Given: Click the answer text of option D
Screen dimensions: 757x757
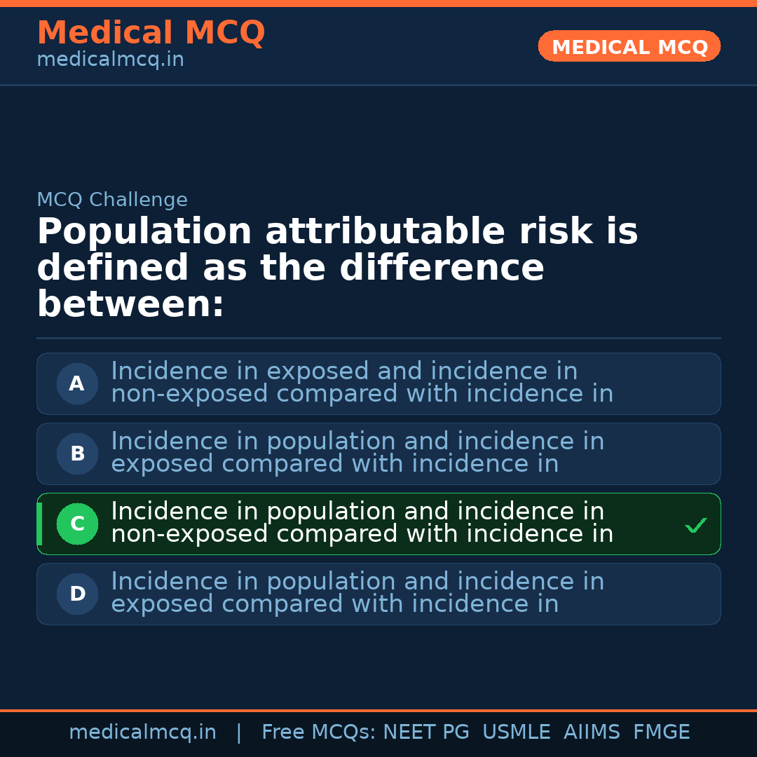Looking at the screenshot, I should coord(357,593).
